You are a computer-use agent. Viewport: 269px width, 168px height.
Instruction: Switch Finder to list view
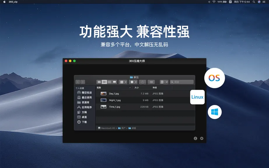[104, 82]
